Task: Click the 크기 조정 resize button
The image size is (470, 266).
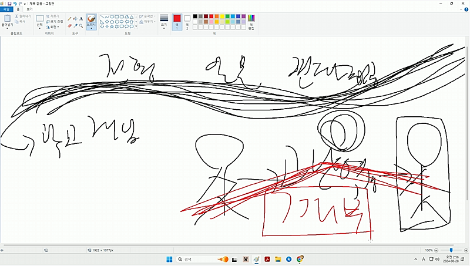Action: [55, 21]
